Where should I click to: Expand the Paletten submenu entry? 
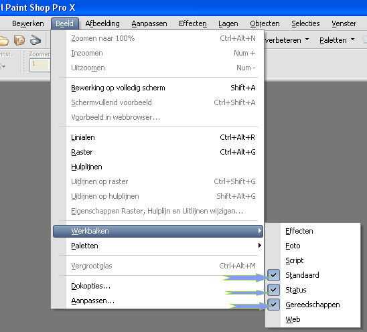point(158,246)
